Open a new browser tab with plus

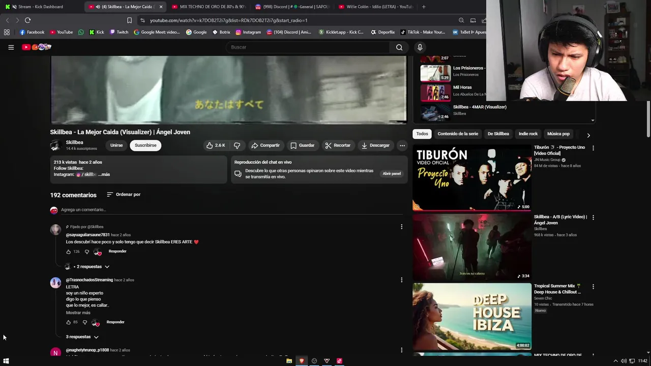pos(424,7)
